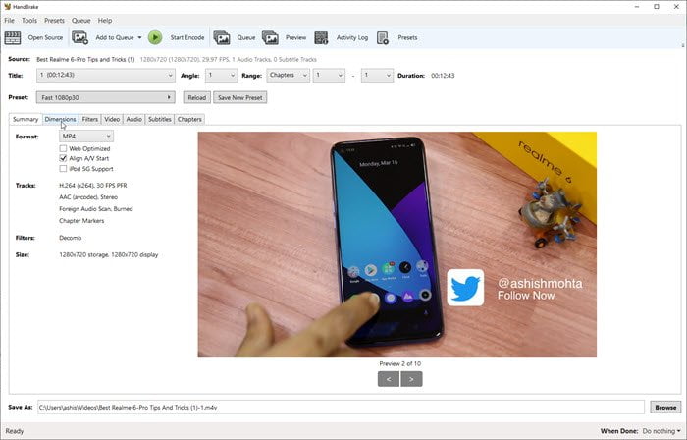
Task: Open the Angle dropdown
Action: (221, 75)
